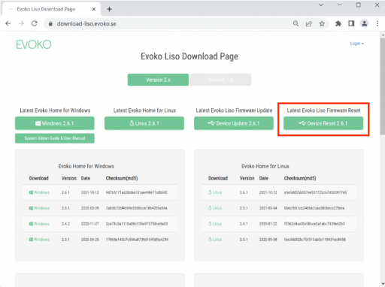Open System Admin Guide & User Manual

(x=55, y=138)
